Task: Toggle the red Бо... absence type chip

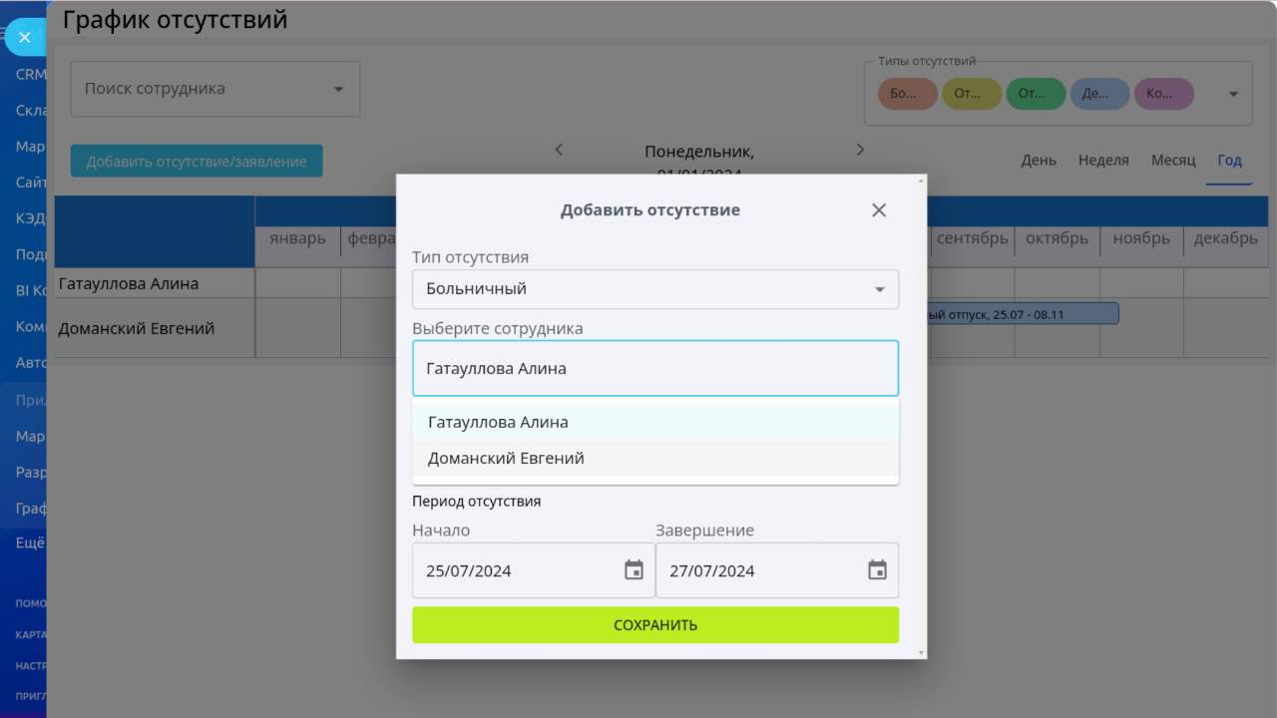Action: click(x=908, y=94)
